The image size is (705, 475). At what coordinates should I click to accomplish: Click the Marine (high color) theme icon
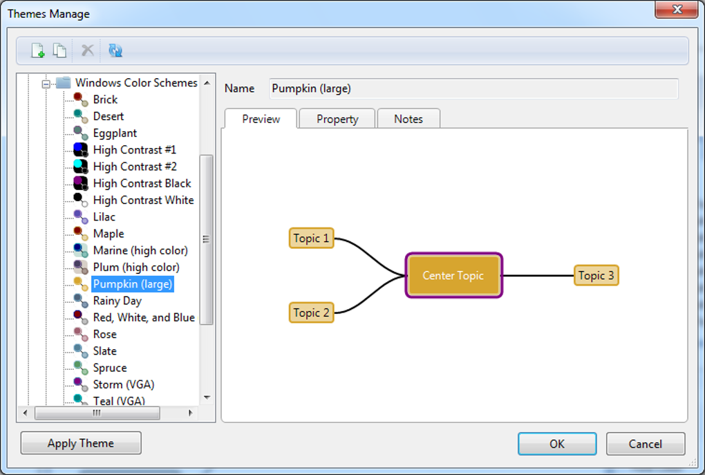point(81,250)
